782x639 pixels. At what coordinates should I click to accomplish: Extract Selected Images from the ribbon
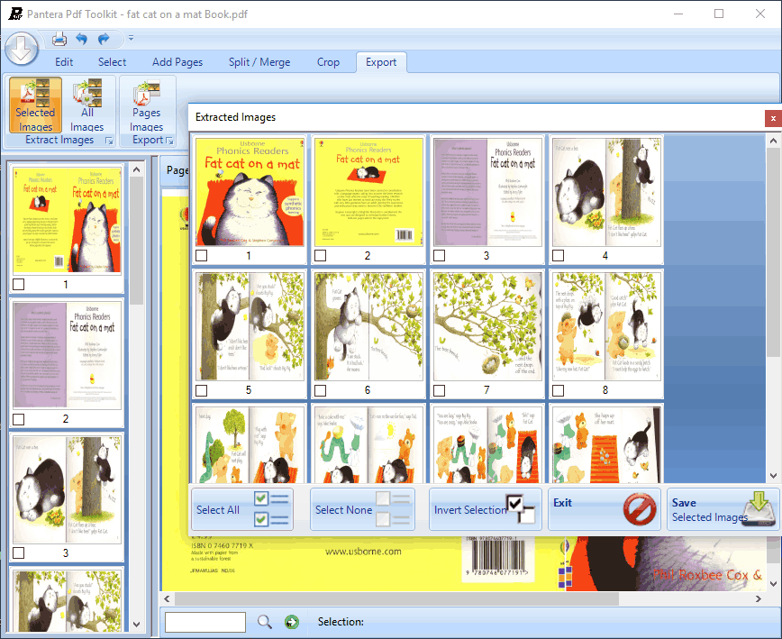click(35, 105)
